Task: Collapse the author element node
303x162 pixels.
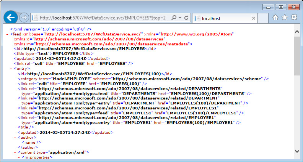Action: [x=15, y=138]
